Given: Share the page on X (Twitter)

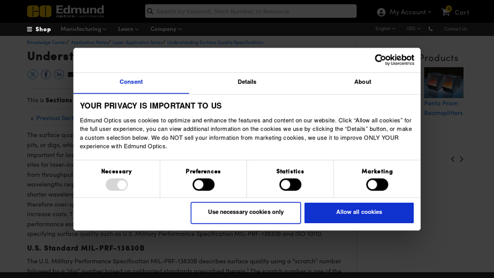Looking at the screenshot, I should pos(33,74).
